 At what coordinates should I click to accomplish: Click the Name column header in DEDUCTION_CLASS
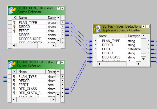pyautogui.click(x=31, y=72)
